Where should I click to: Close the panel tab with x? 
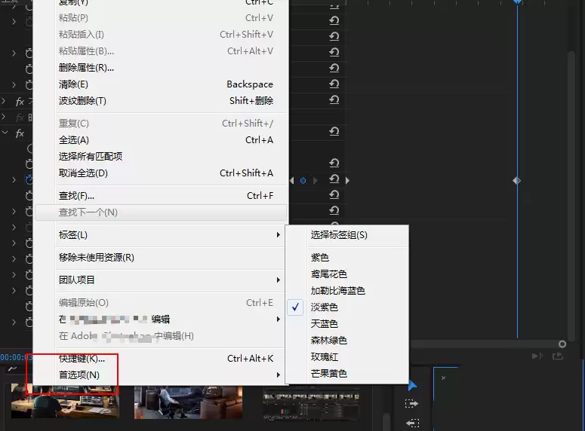pyautogui.click(x=443, y=378)
